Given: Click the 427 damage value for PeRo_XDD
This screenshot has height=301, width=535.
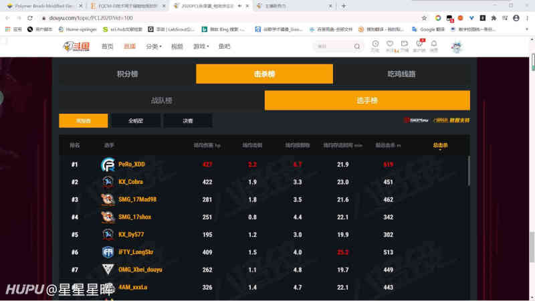Looking at the screenshot, I should [207, 165].
